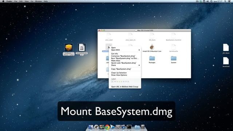The width and height of the screenshot is (233, 131).
Task: Launch the rocket Launchpad icon in the Dock
Action: (96, 127)
